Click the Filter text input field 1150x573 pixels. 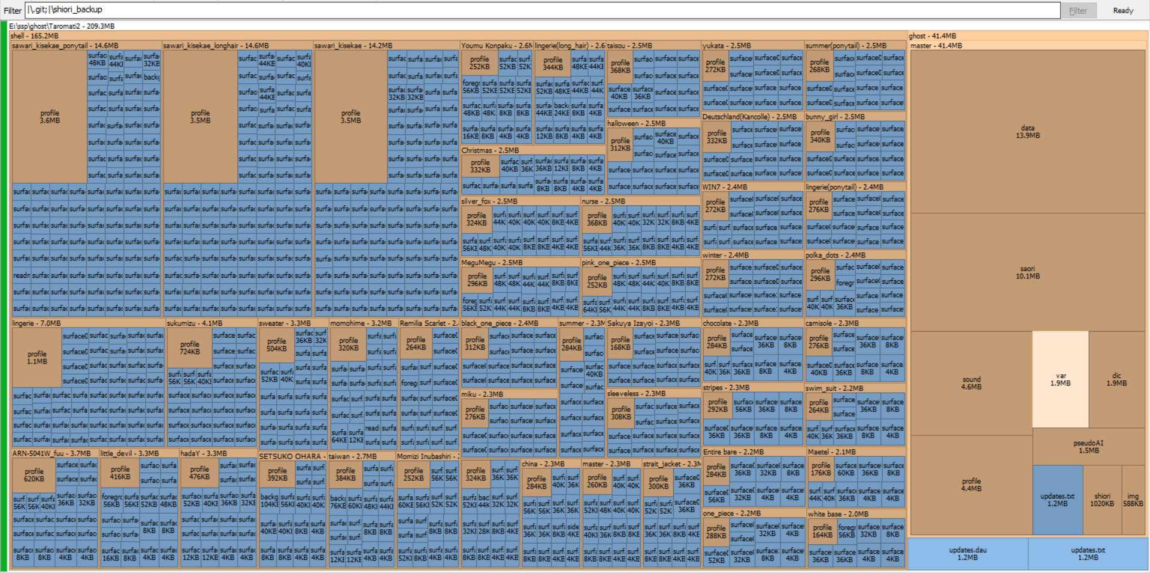click(x=539, y=10)
